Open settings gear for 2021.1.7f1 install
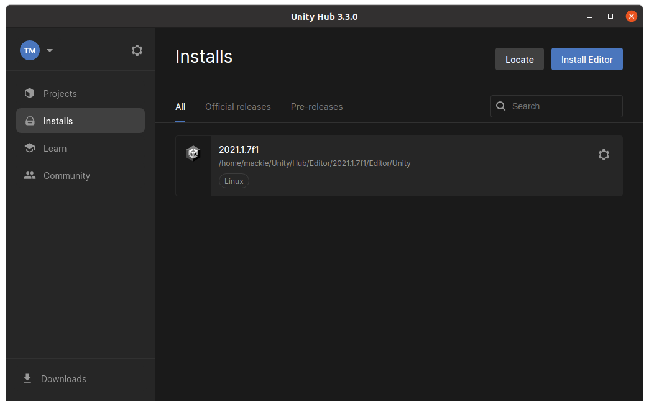649x407 pixels. tap(604, 155)
